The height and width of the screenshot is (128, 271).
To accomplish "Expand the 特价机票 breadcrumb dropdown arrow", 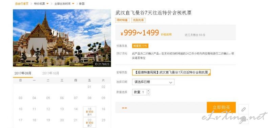I will (x=47, y=4).
